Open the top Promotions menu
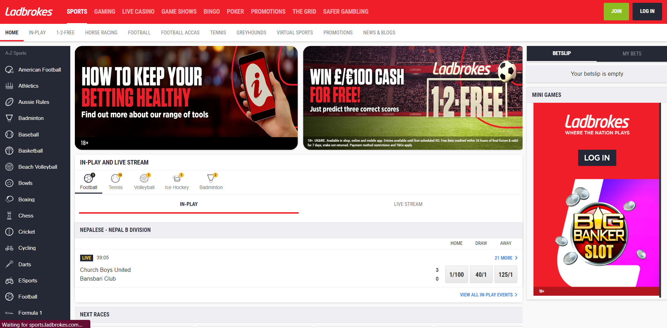 (x=268, y=12)
